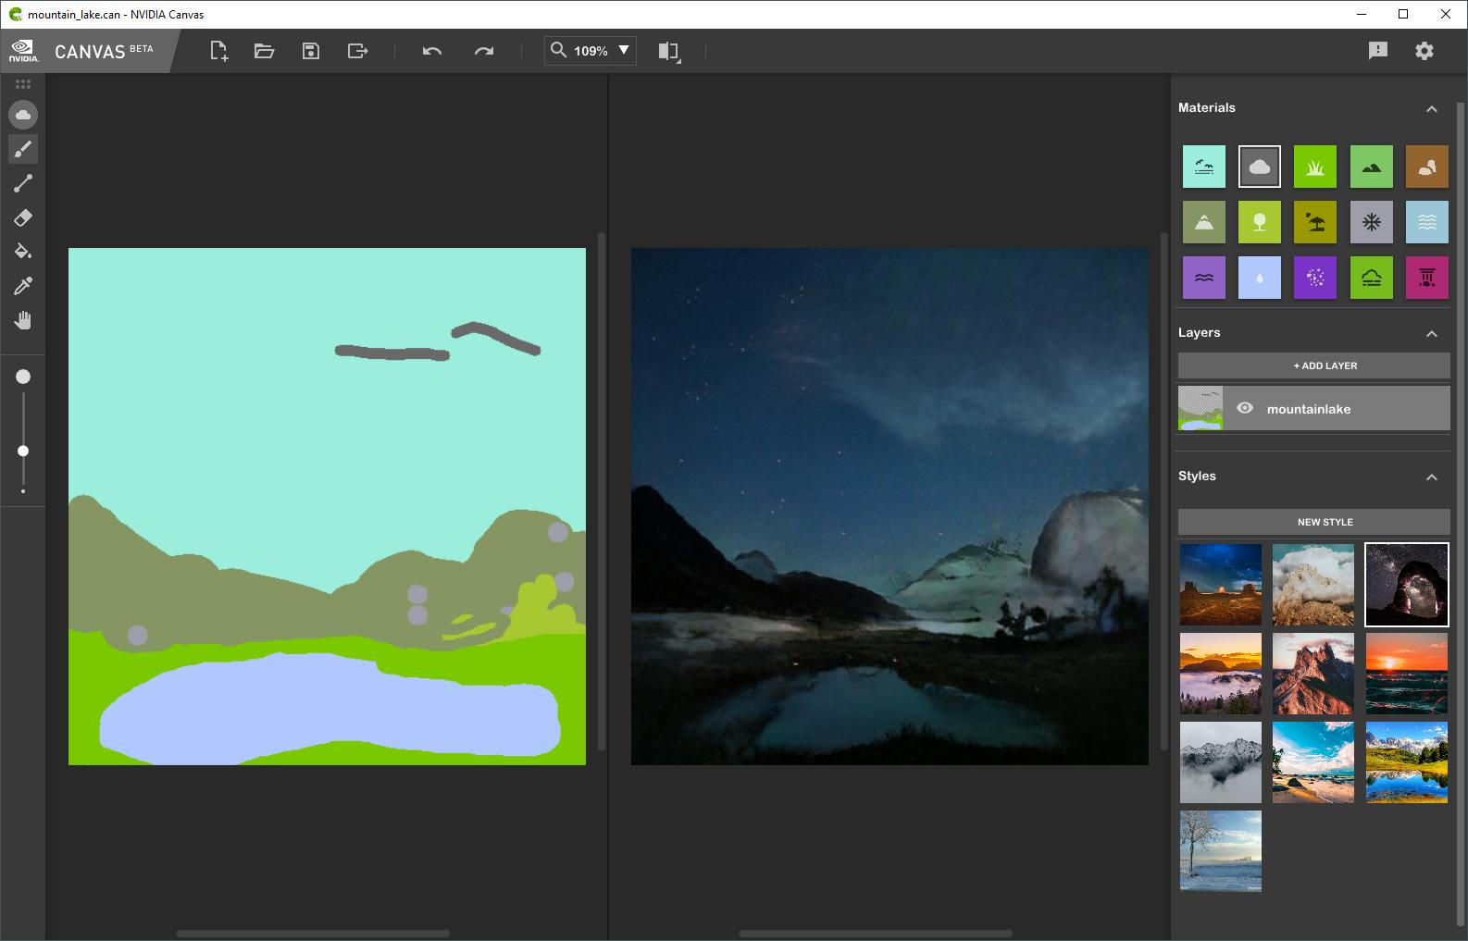The width and height of the screenshot is (1468, 941).
Task: Select the Eyedropper tool
Action: click(x=23, y=286)
